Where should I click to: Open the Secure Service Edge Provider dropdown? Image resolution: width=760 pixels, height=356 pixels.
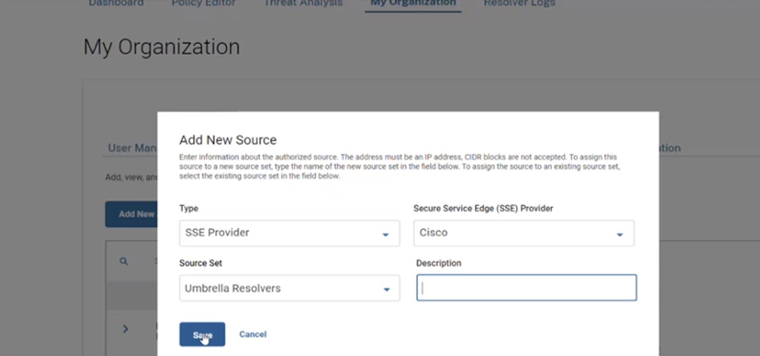click(x=524, y=233)
